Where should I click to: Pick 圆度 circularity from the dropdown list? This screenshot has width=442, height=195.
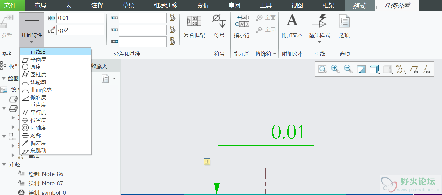coord(55,67)
